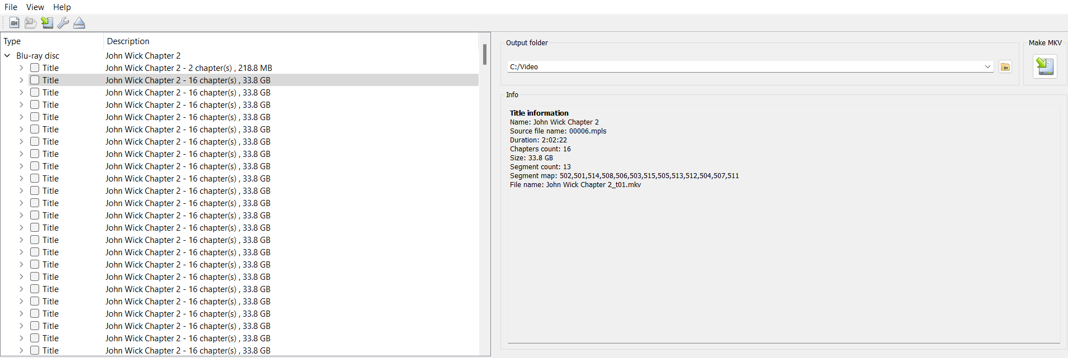Click 'Chapters count: 16' in Info

pos(540,149)
